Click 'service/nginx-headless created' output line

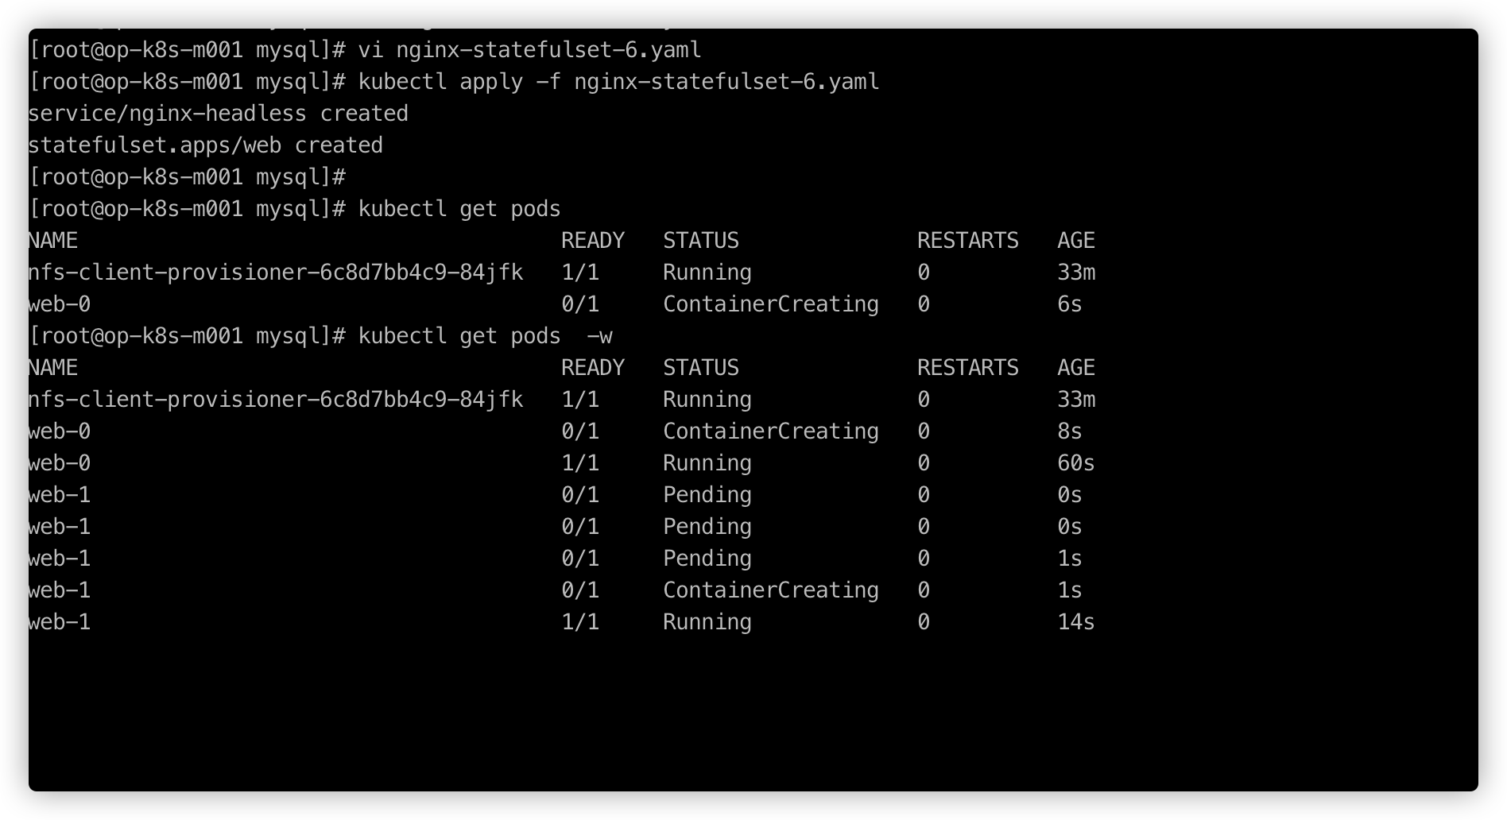pos(219,114)
